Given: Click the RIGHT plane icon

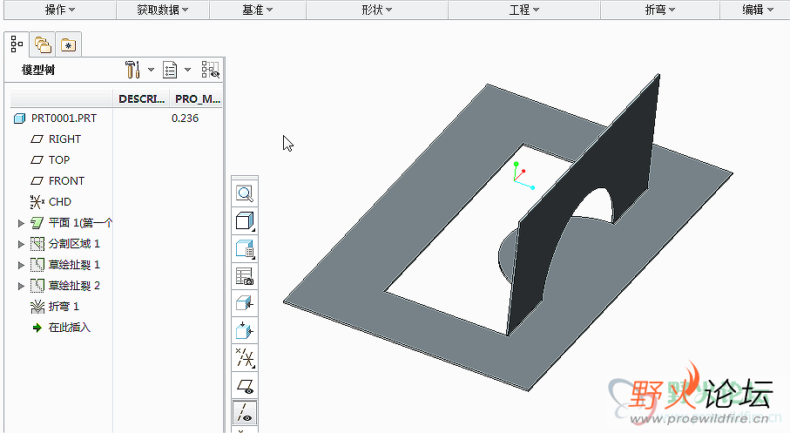Looking at the screenshot, I should point(37,139).
